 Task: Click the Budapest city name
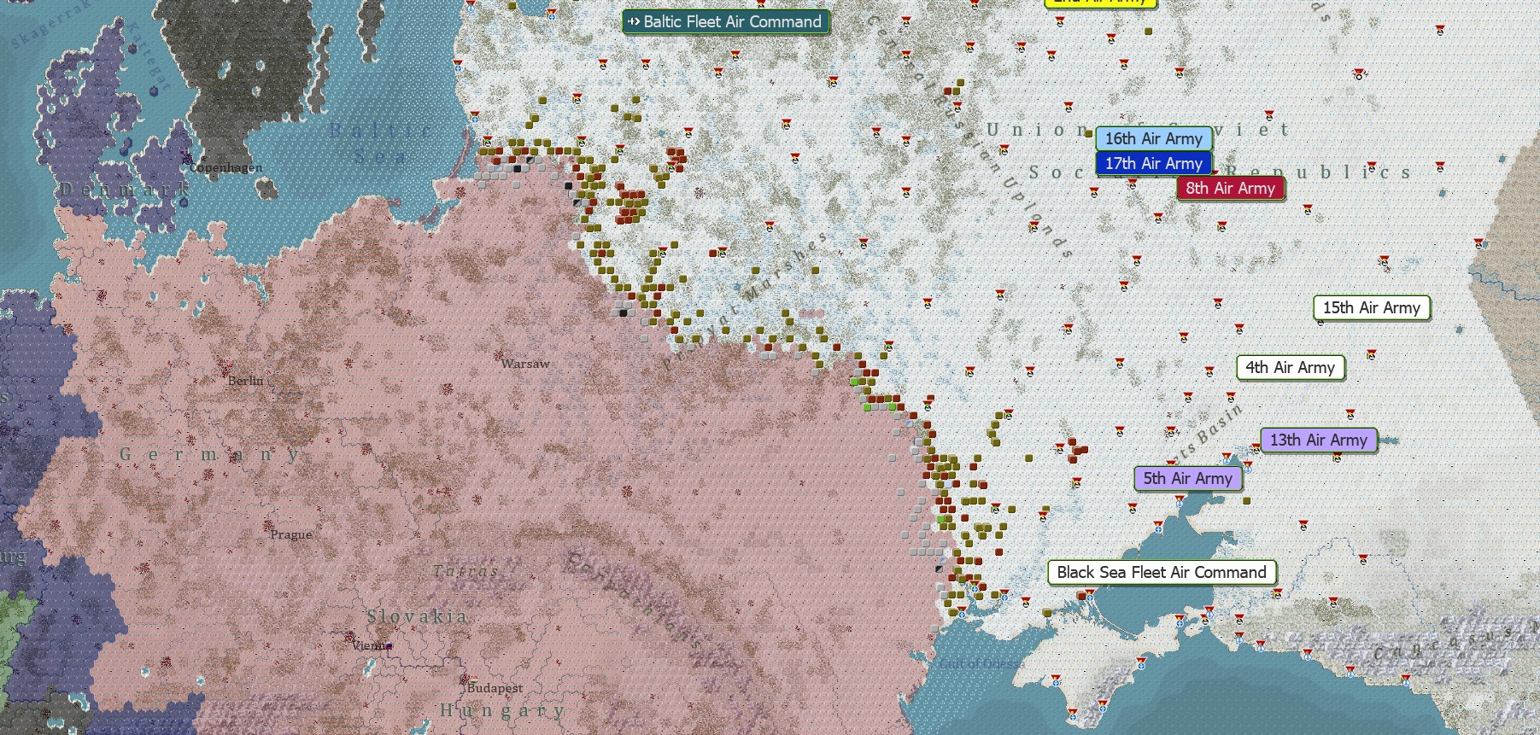[x=495, y=687]
